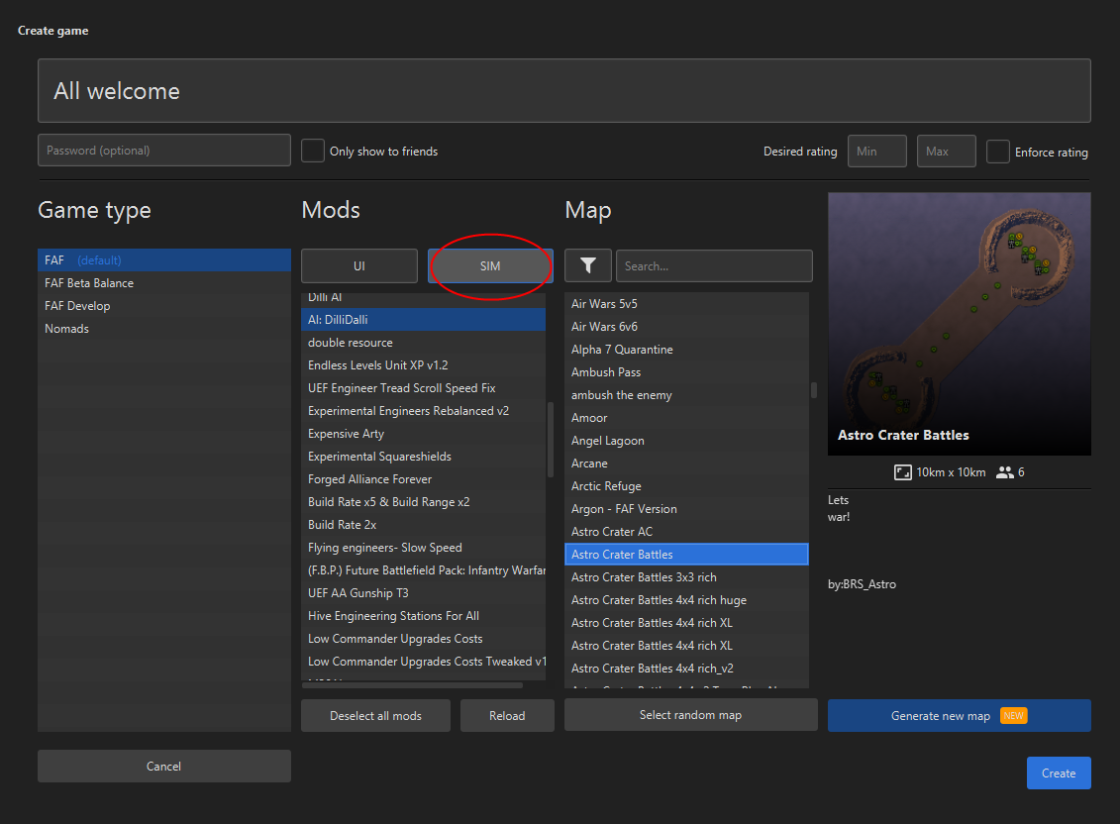Choose Astro Crater Battles 4x4 rich_v2 map
This screenshot has width=1120, height=824.
686,669
